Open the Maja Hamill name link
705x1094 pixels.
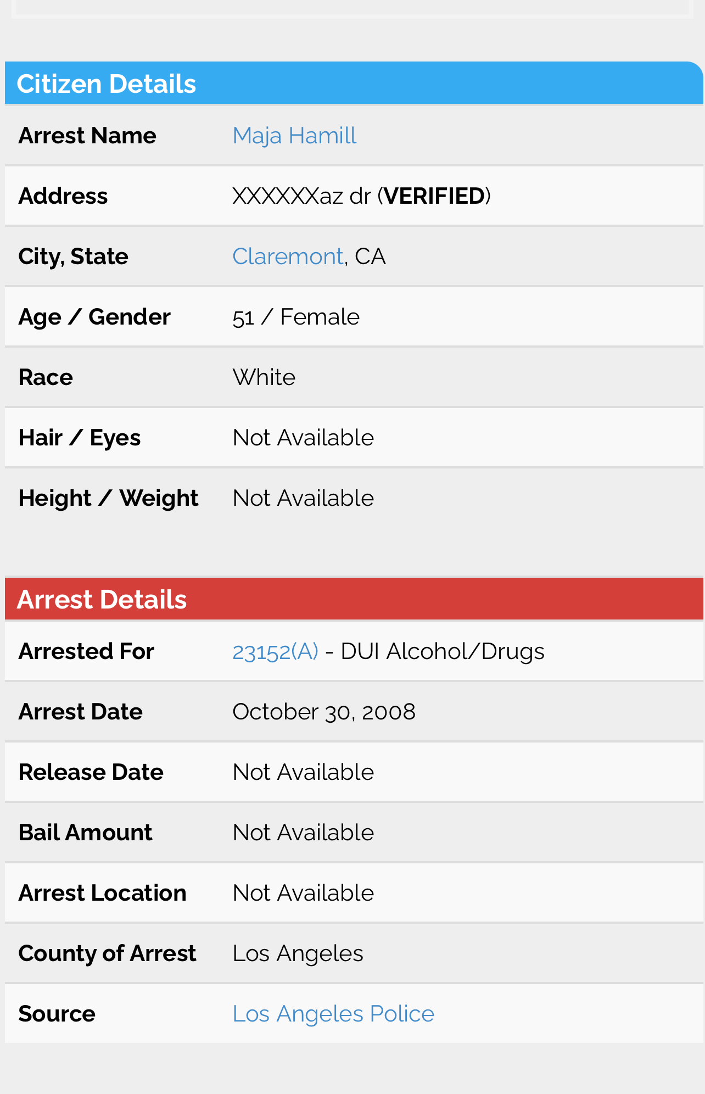[294, 136]
